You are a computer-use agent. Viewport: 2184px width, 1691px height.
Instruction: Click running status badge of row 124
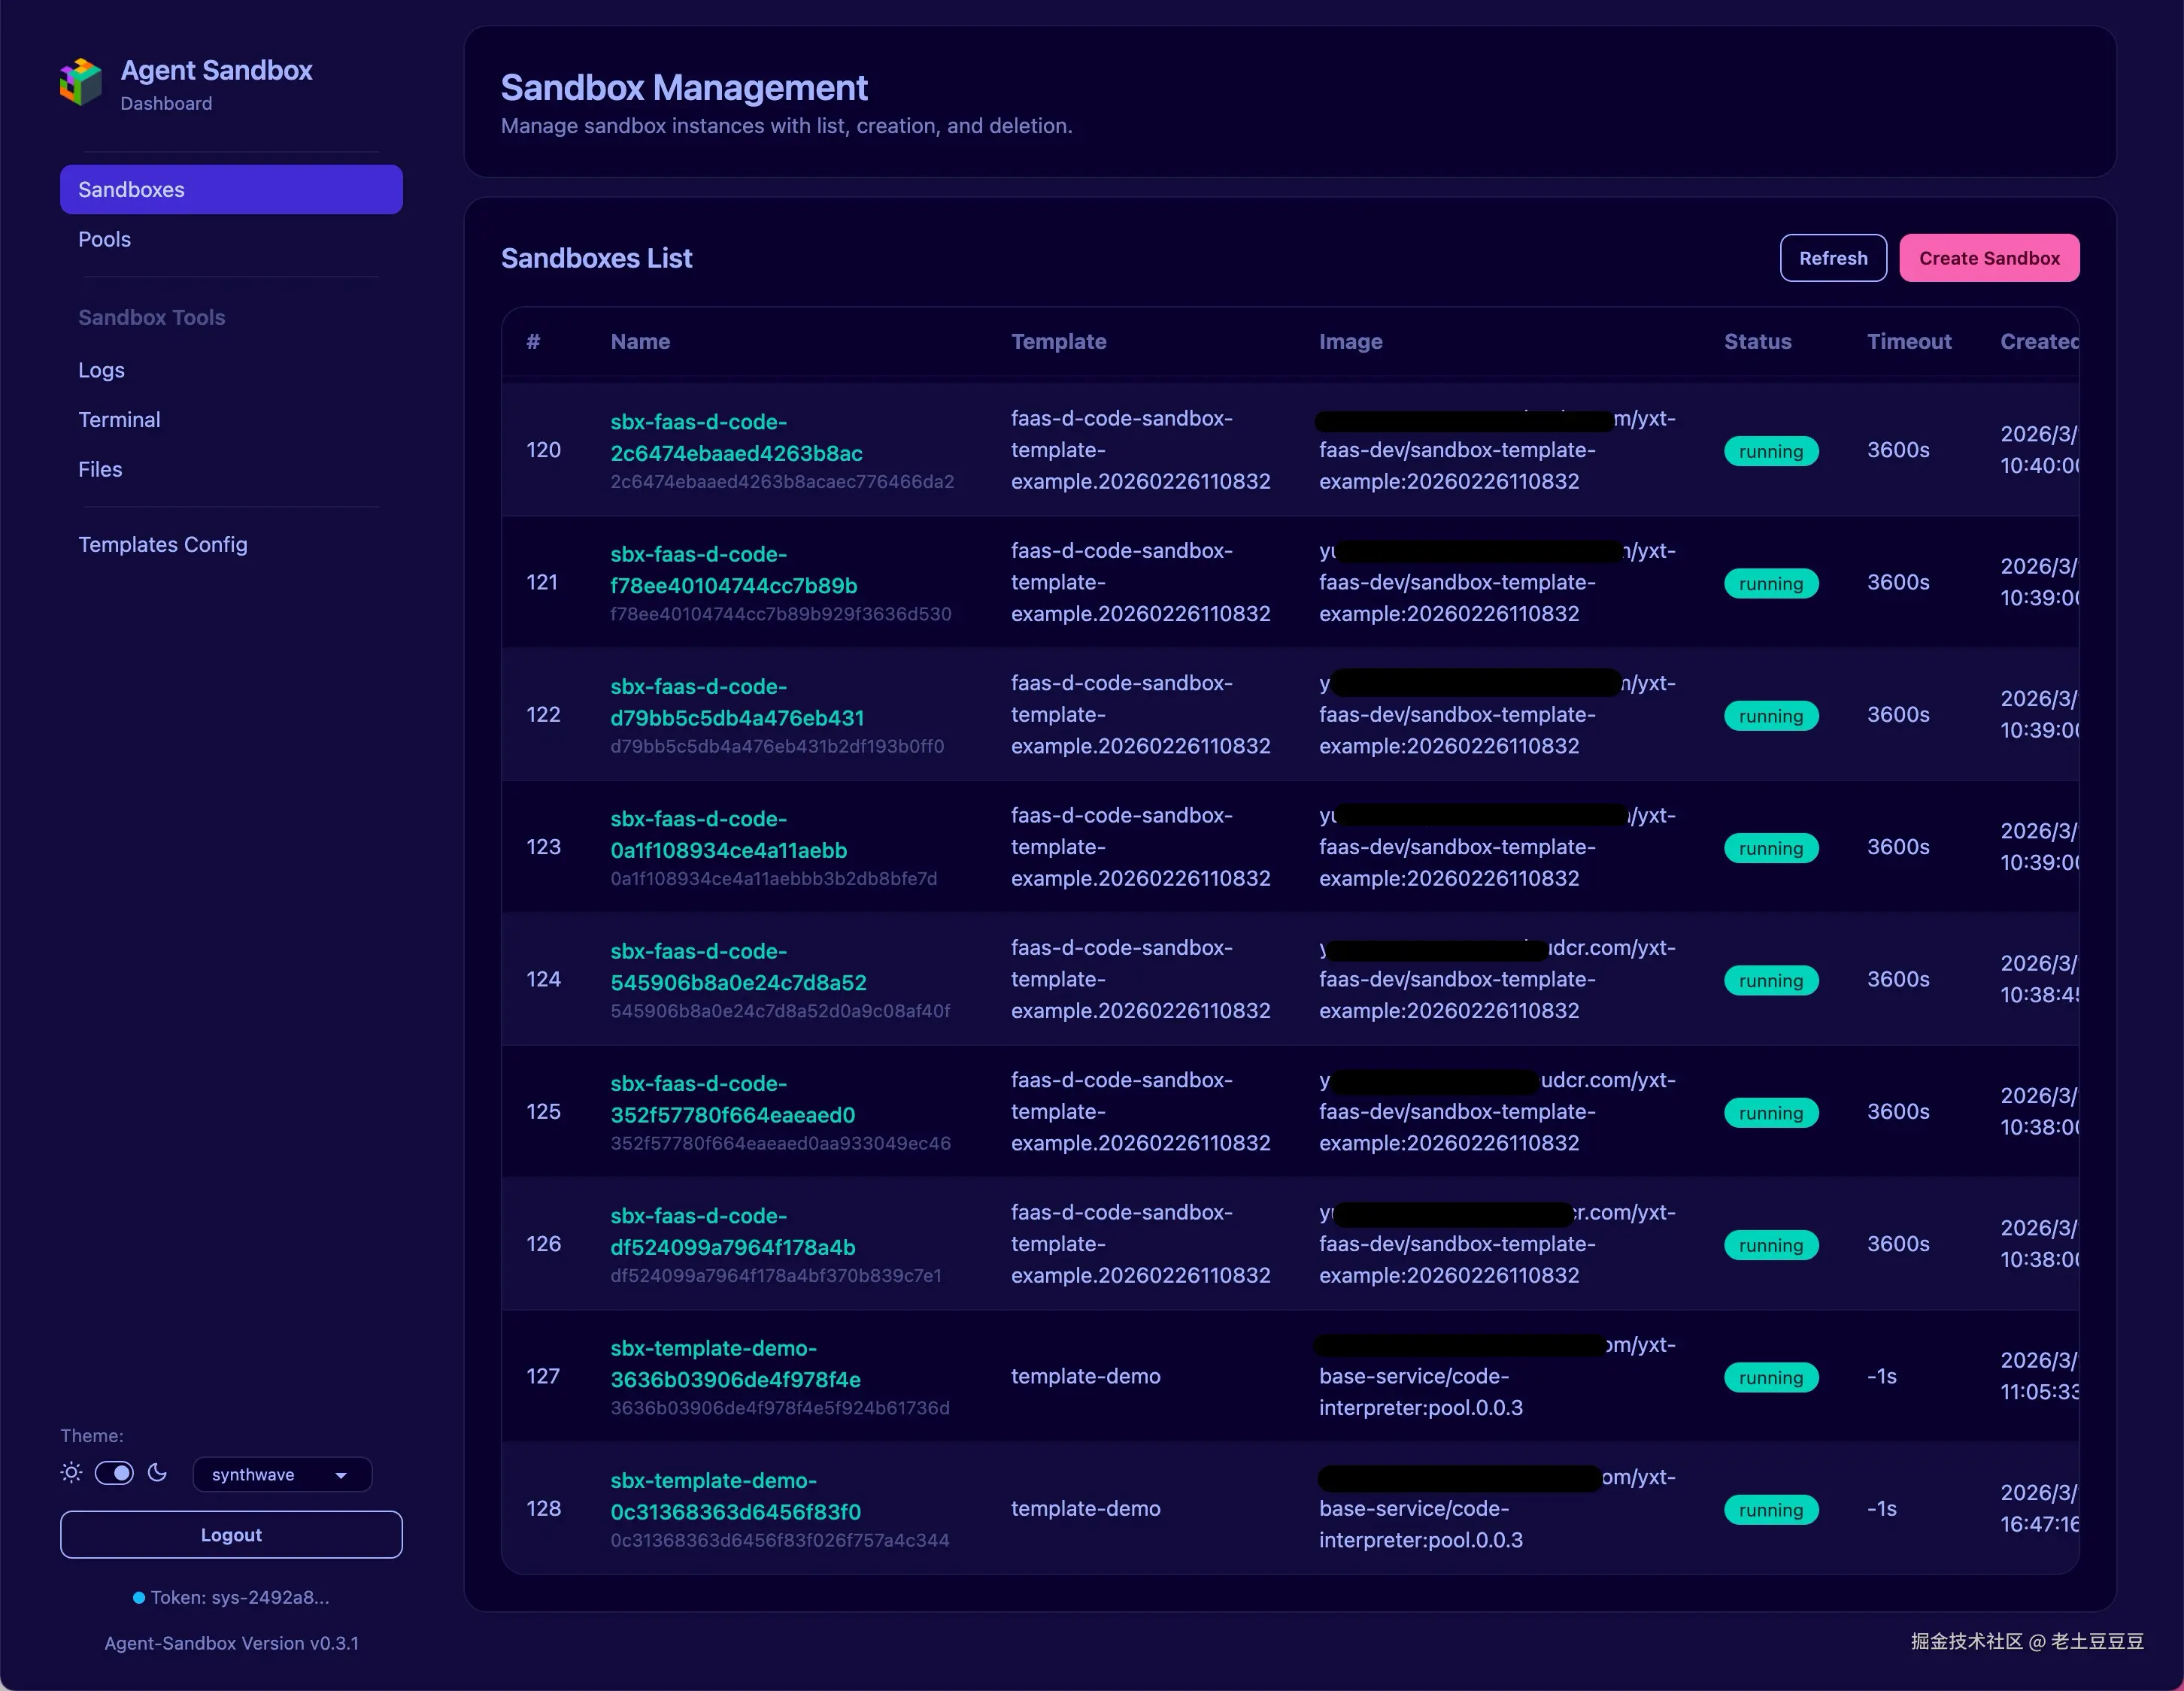pyautogui.click(x=1770, y=981)
